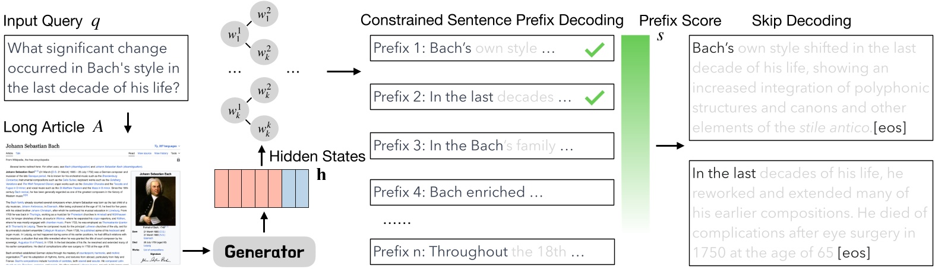
Task: Open the 397 languages dropdown
Action: click(x=167, y=146)
